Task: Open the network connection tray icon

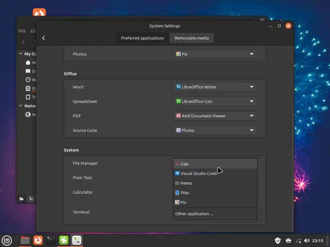Action: point(298,241)
